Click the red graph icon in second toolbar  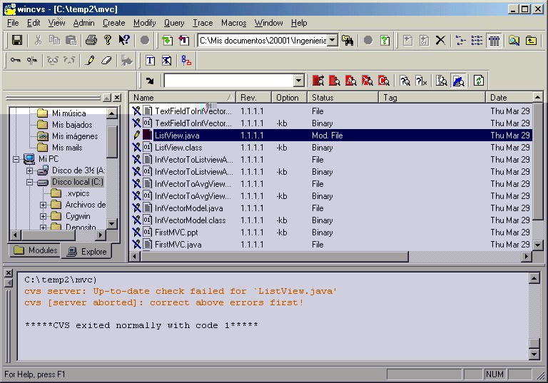pos(186,61)
